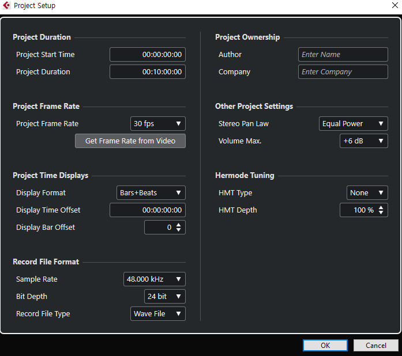Screen dimensions: 402x356
Task: Click the Record File Format section heading
Action: (46, 262)
